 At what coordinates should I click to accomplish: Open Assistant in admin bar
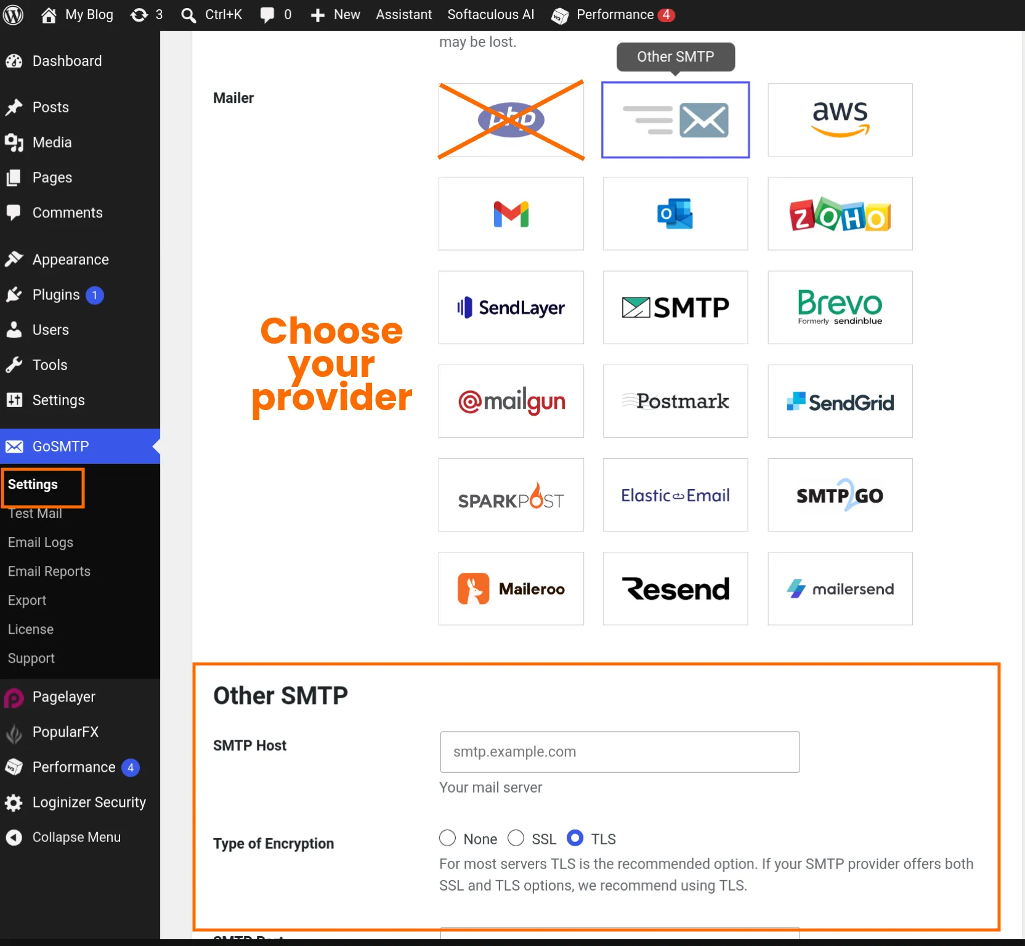[x=404, y=15]
